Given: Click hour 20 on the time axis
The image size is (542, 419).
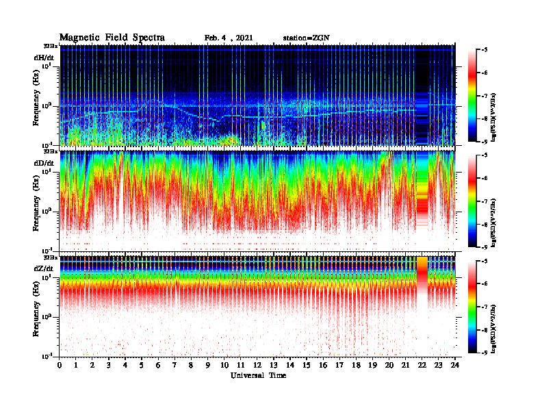Looking at the screenshot, I should [389, 365].
